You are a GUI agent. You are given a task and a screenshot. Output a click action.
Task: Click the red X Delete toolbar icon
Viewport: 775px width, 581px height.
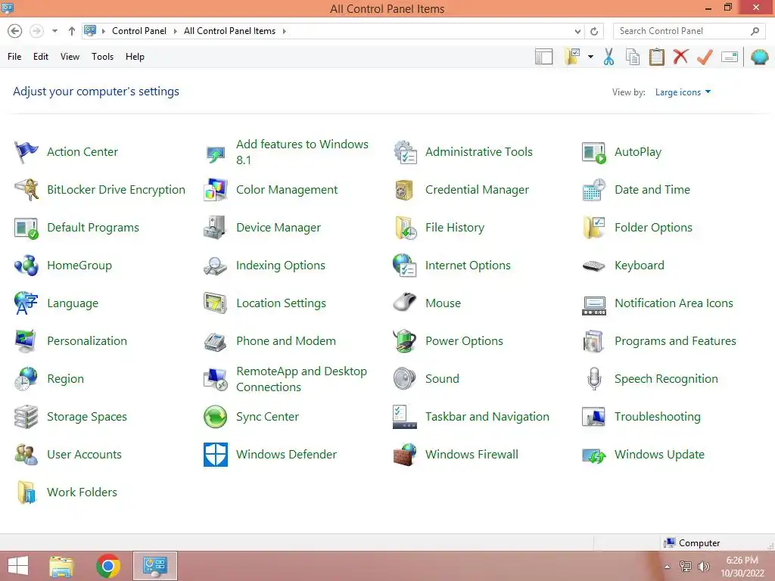pyautogui.click(x=680, y=57)
